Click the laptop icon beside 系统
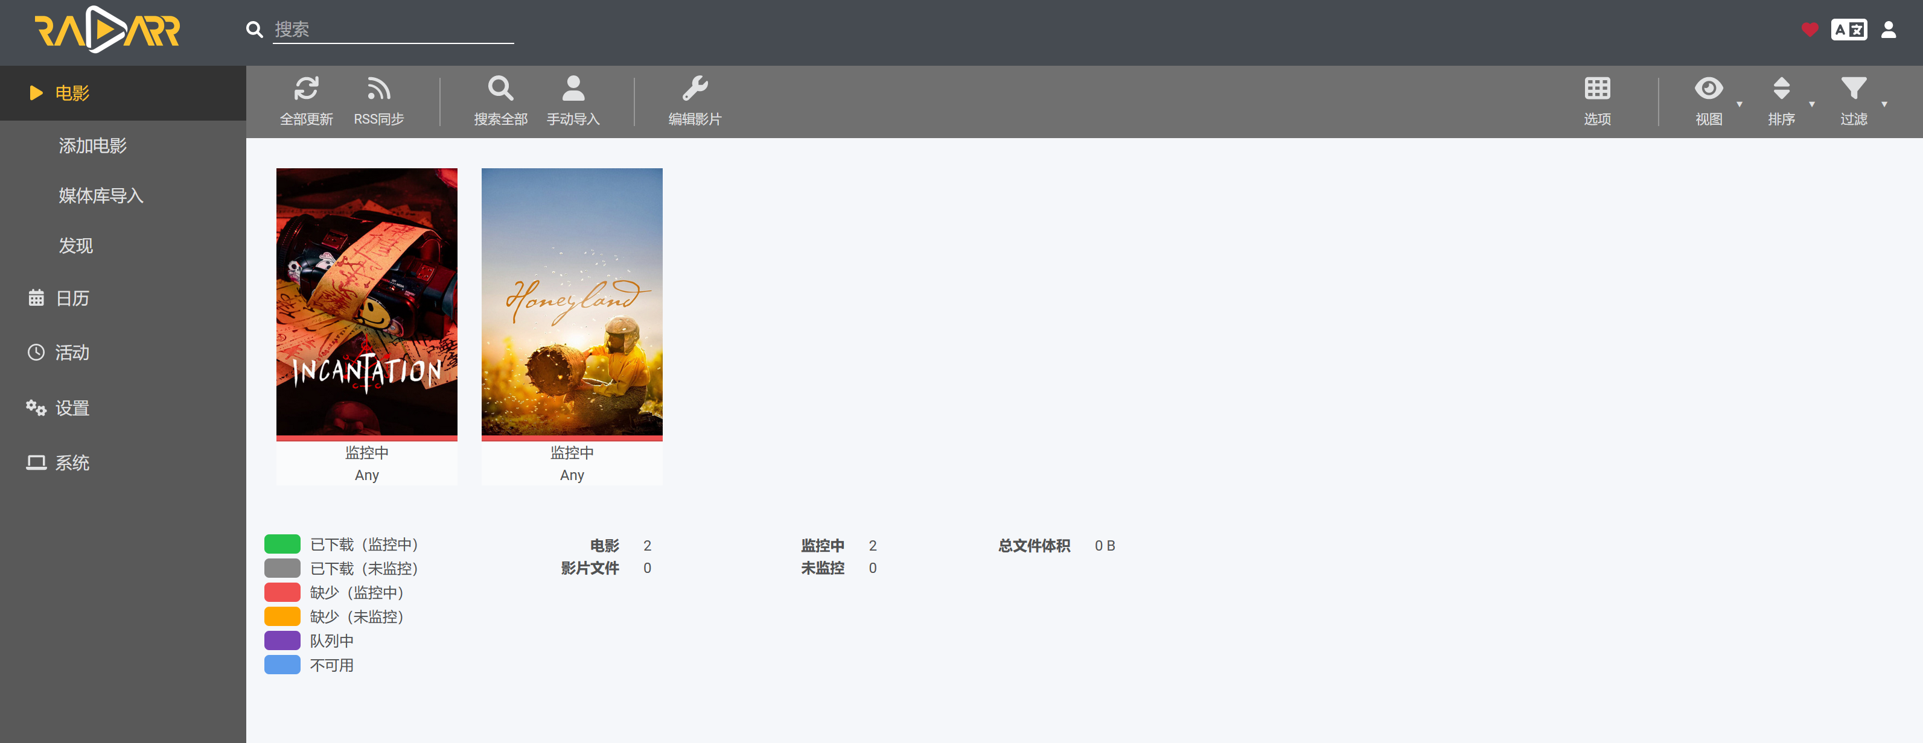Viewport: 1923px width, 743px height. [36, 463]
